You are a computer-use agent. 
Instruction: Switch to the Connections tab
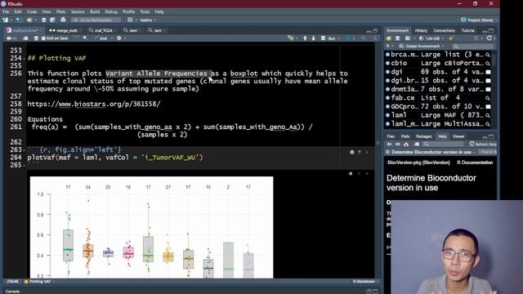point(444,31)
